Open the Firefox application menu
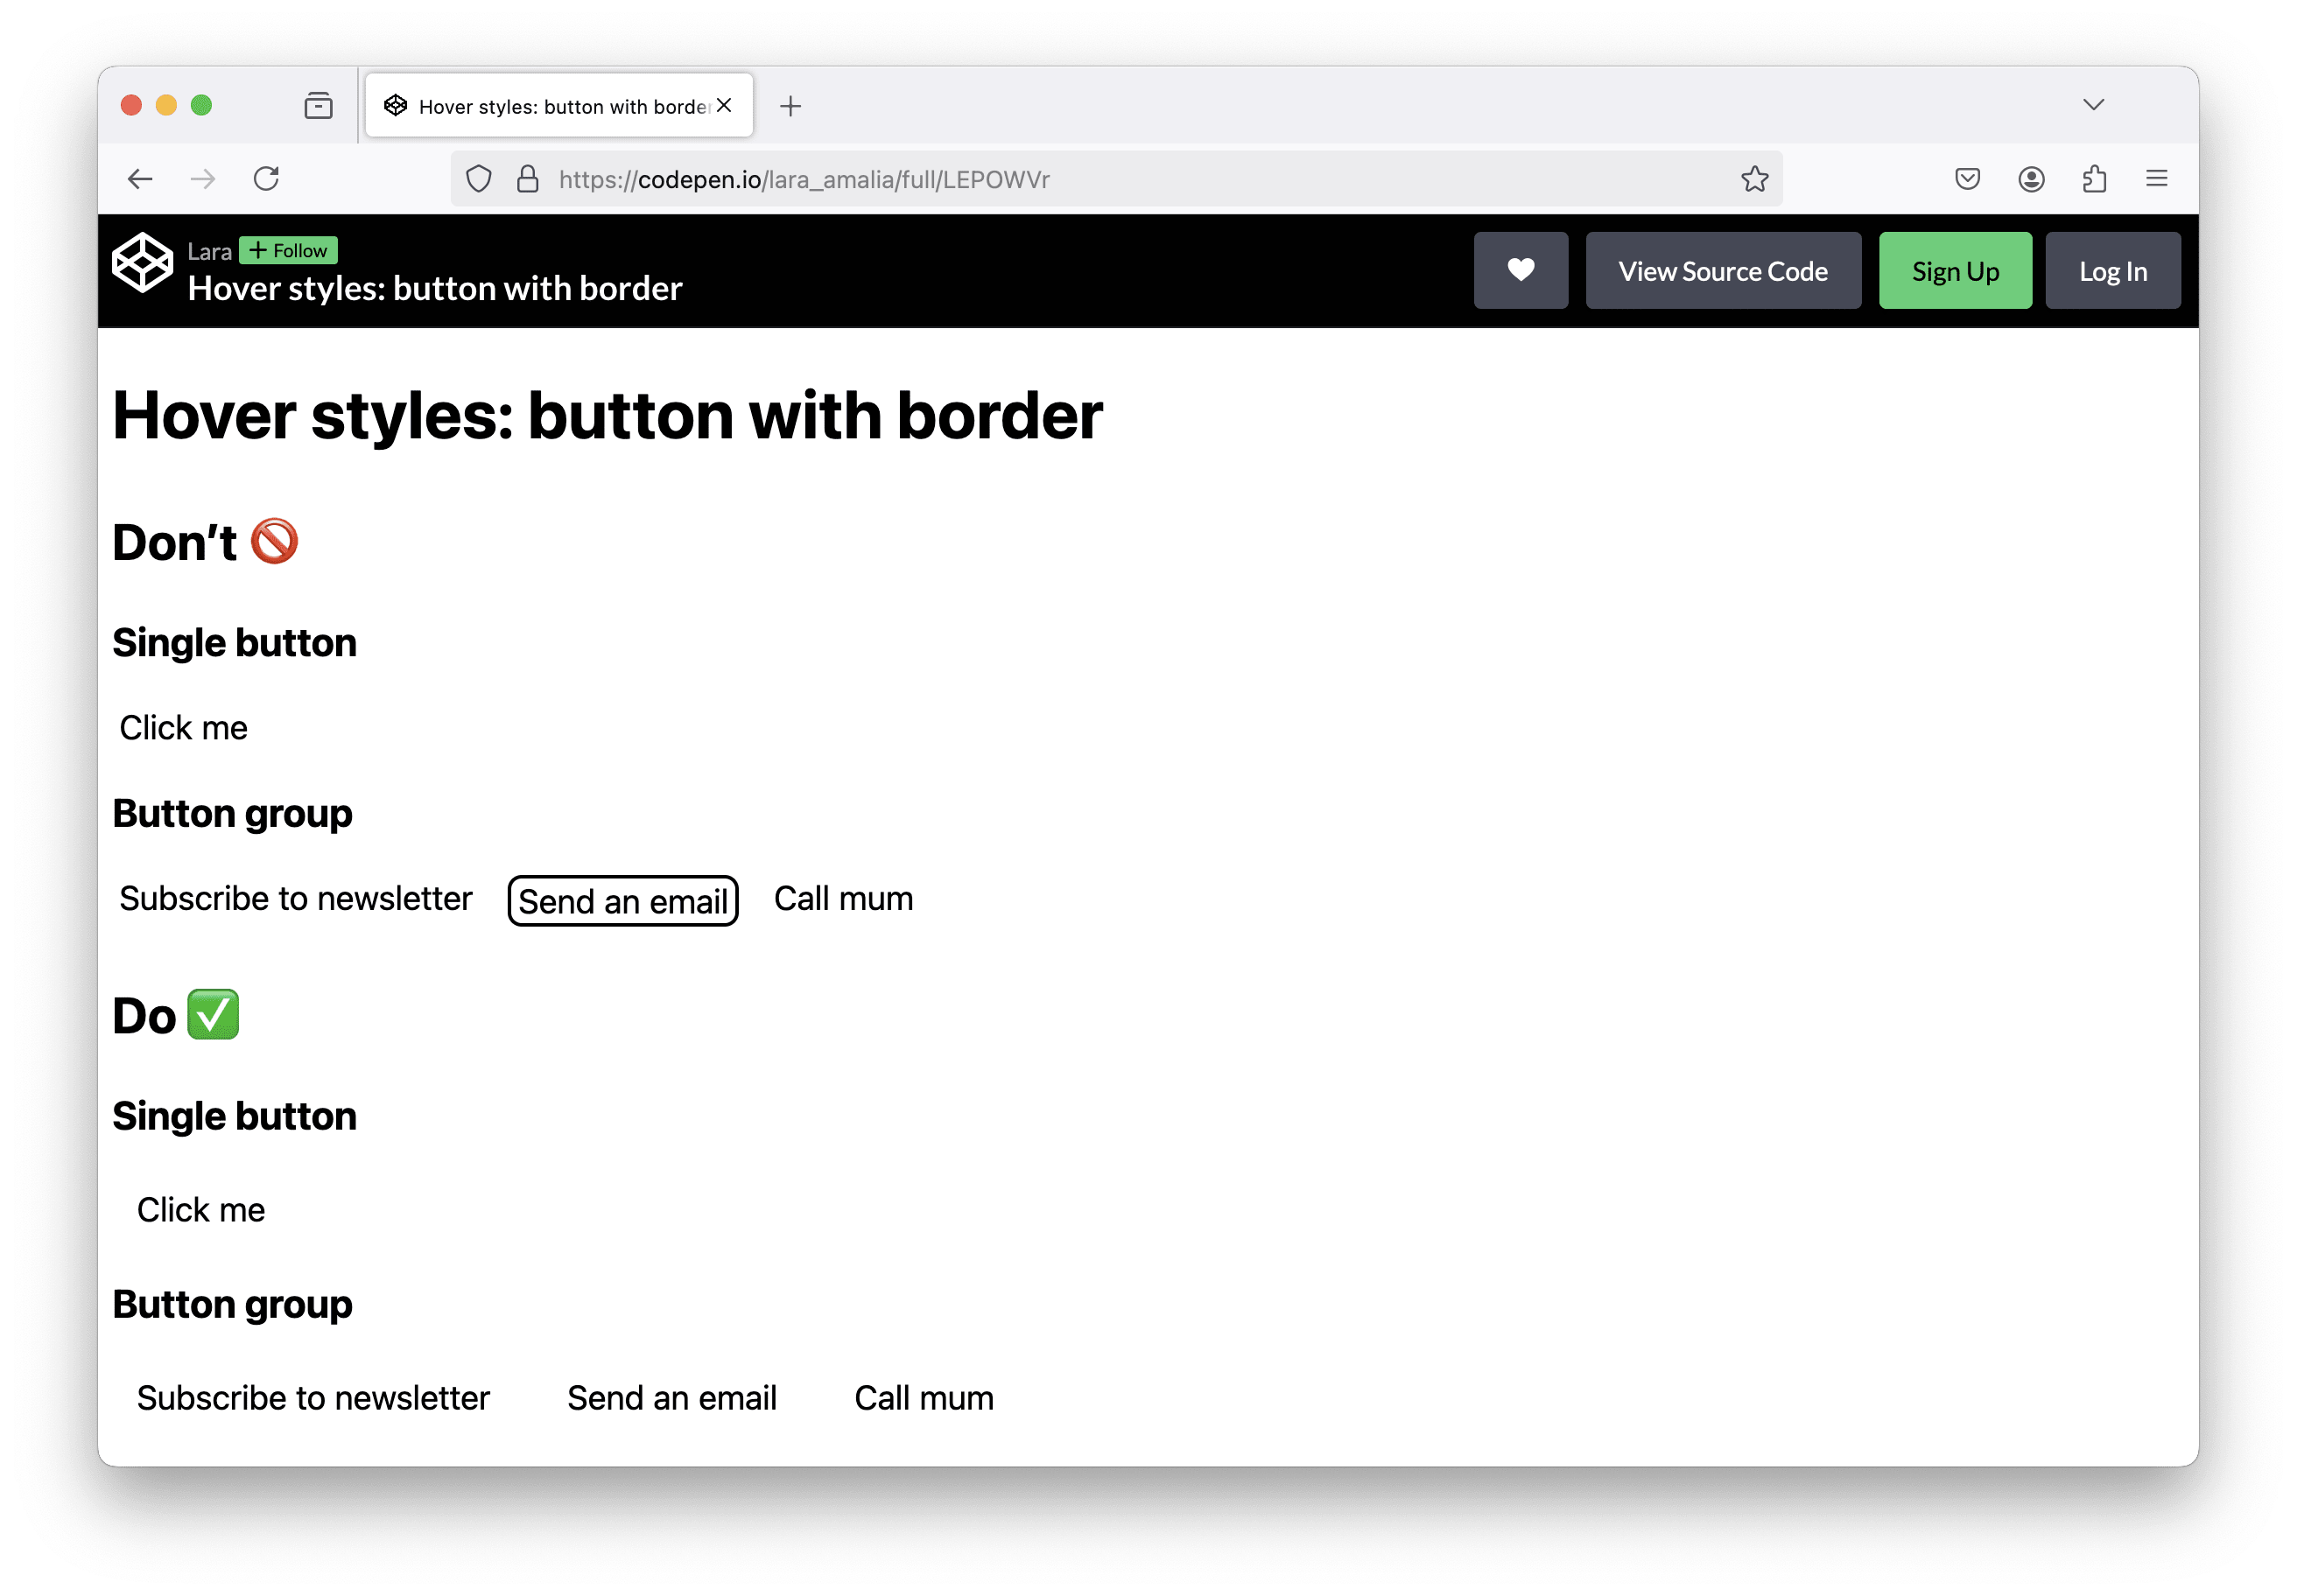 [x=2157, y=178]
